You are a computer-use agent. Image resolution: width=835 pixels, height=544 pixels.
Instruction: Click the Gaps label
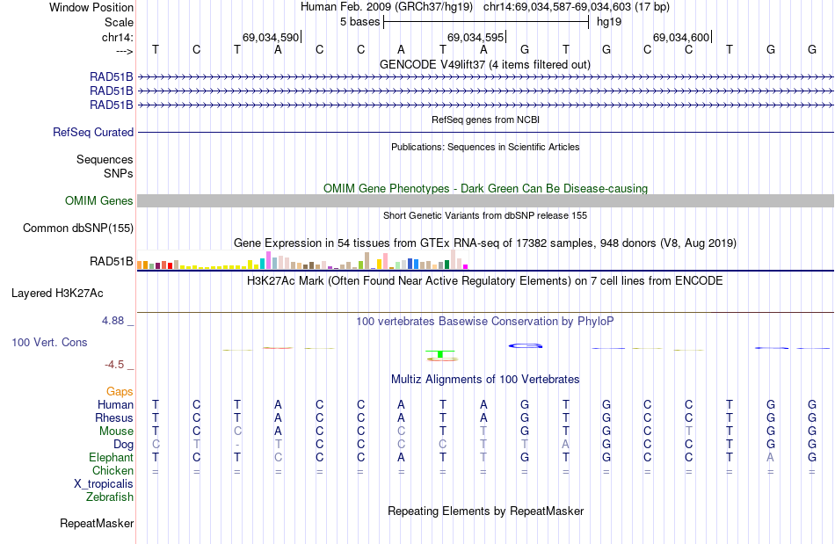coord(120,392)
